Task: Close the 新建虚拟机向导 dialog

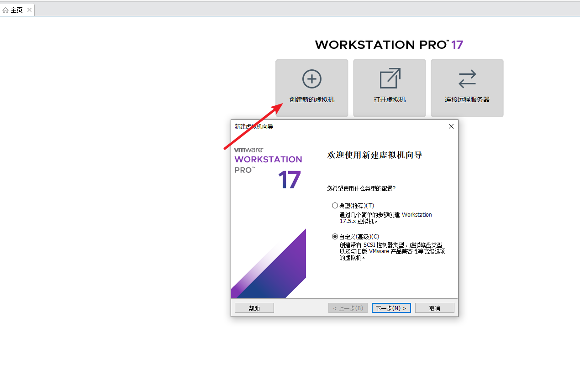Action: point(451,126)
